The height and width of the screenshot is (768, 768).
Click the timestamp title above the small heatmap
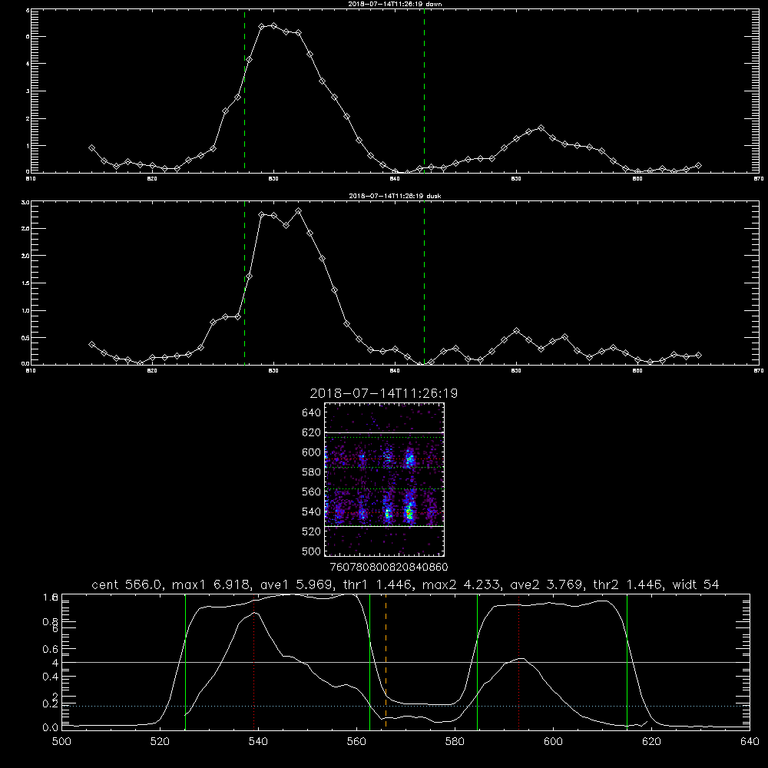tap(383, 393)
